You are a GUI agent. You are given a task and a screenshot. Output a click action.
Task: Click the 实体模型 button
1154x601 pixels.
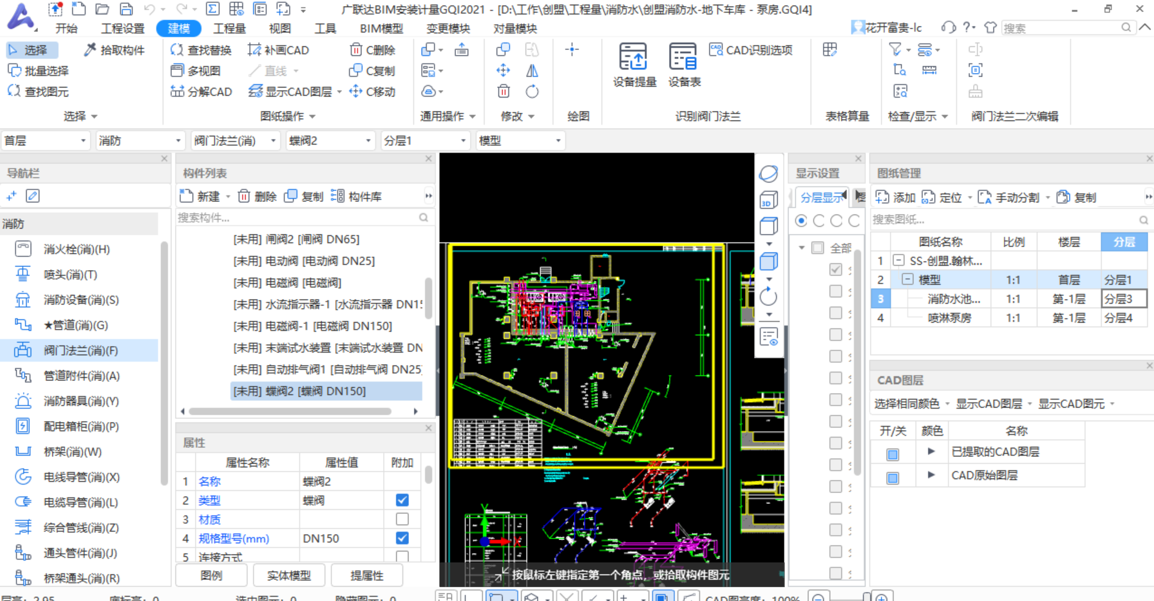point(289,575)
